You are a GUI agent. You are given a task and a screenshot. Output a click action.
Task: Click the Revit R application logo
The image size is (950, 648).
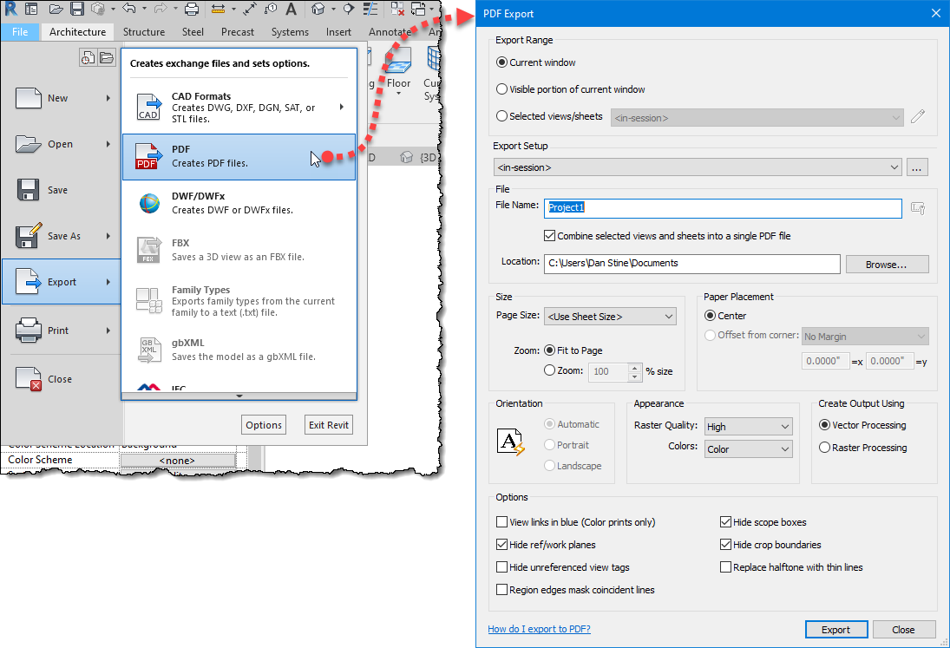(10, 9)
